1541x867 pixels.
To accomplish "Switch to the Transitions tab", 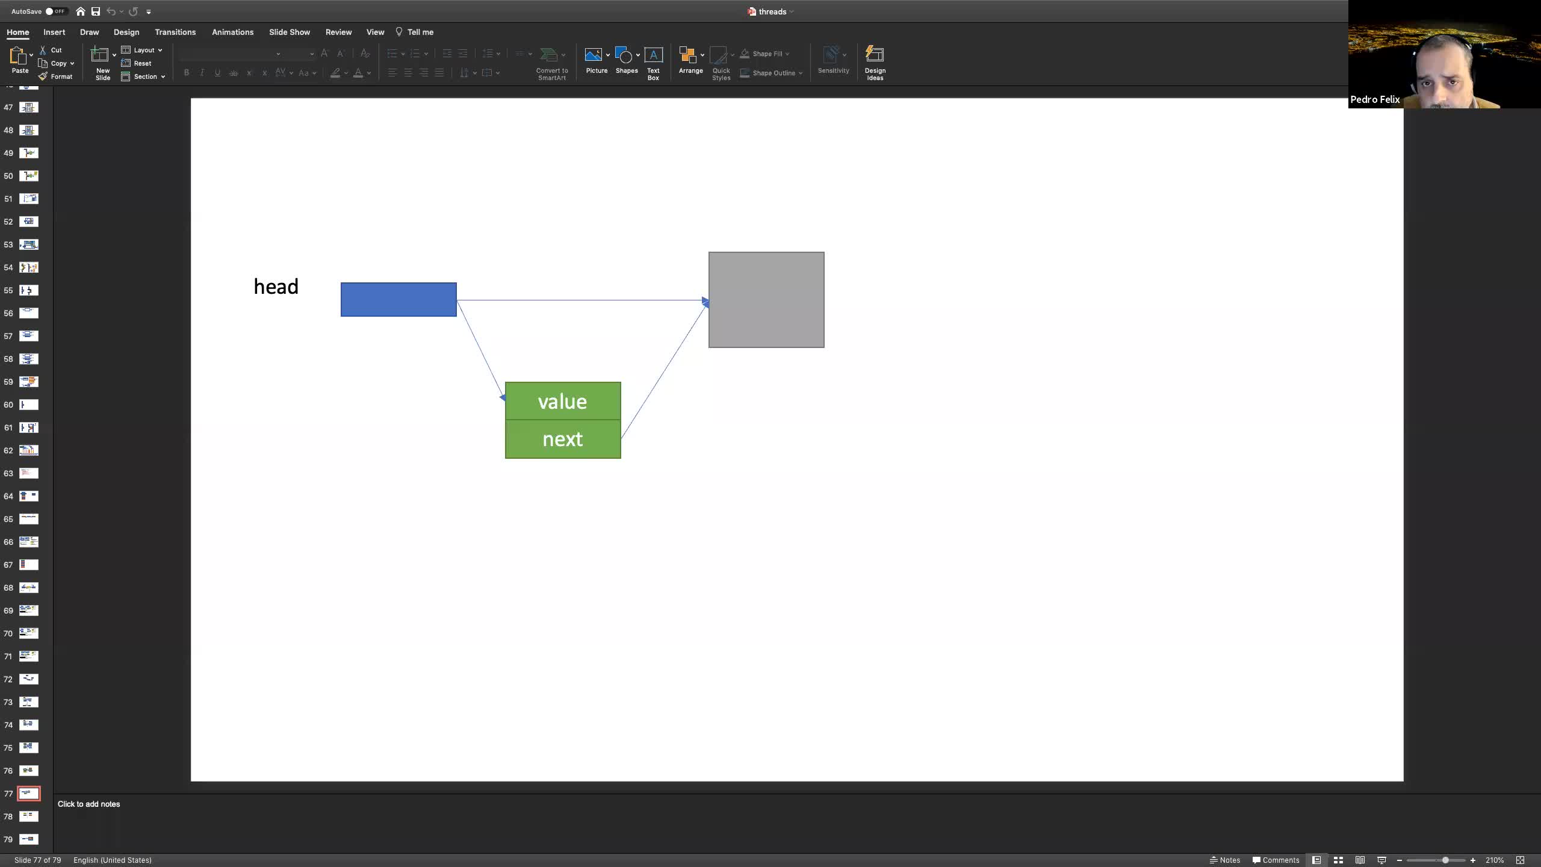I will point(175,32).
